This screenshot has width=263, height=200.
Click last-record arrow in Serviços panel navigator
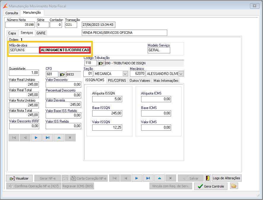click(x=47, y=137)
